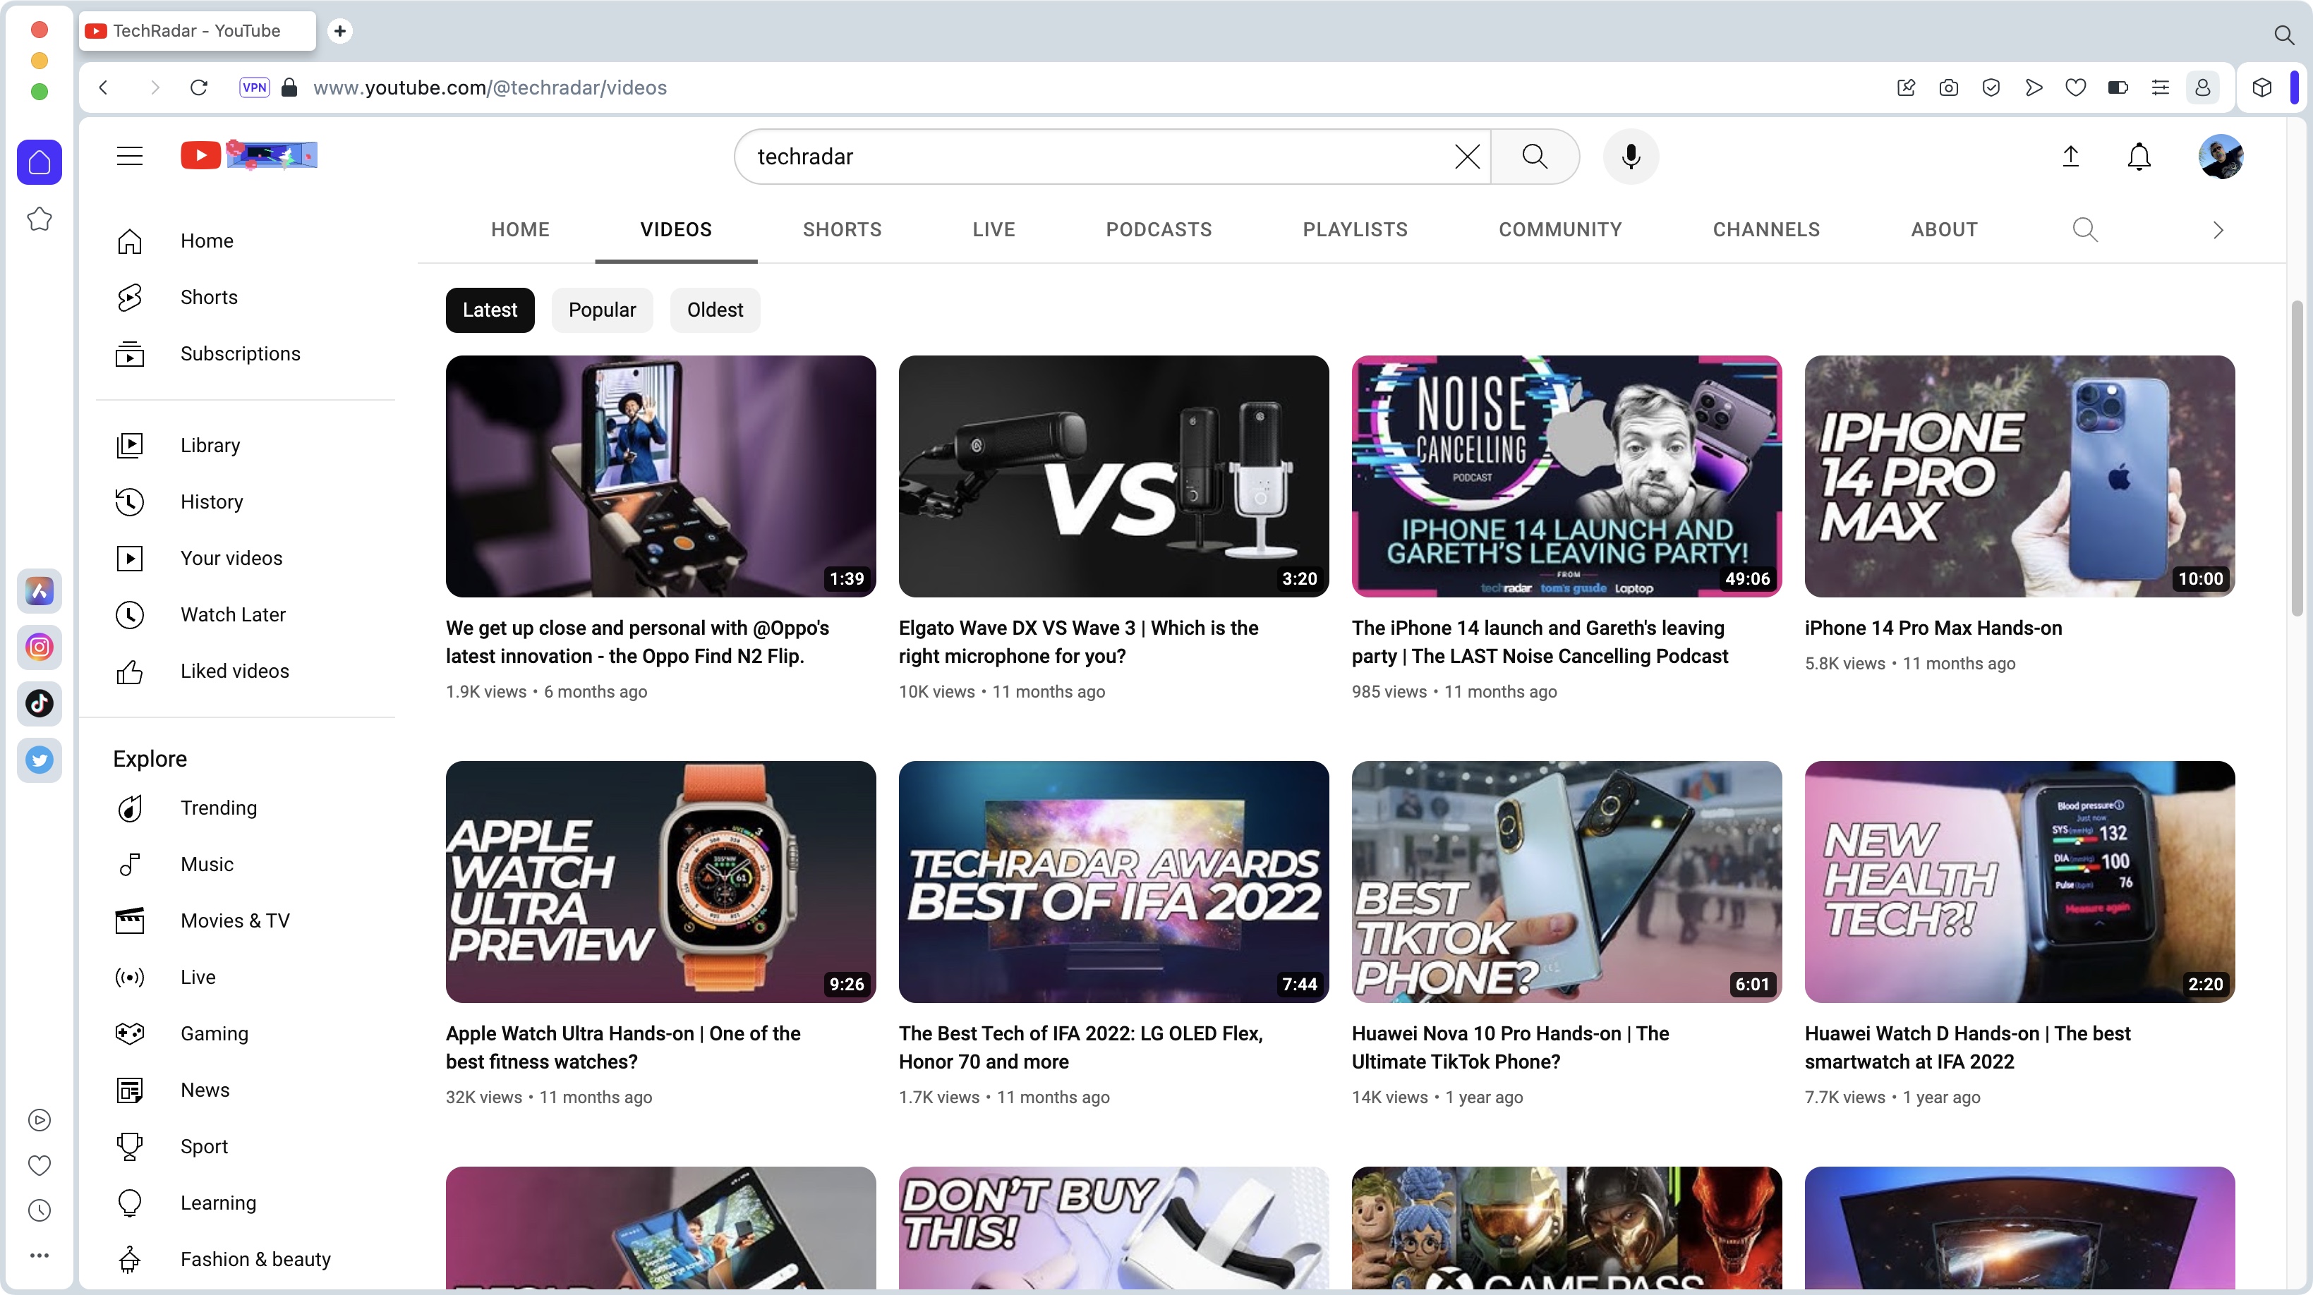Select the Oldest sort chip
The width and height of the screenshot is (2313, 1295).
point(715,310)
